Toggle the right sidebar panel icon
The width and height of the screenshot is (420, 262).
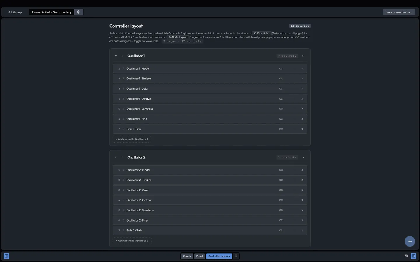pos(414,256)
